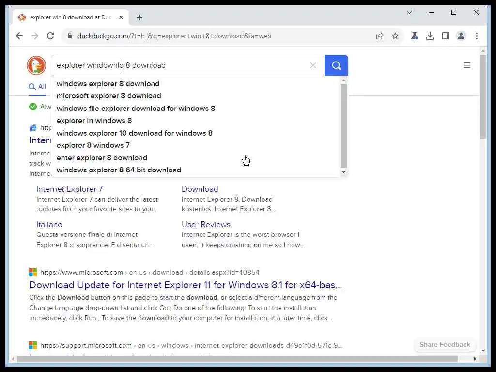Click the share page icon in address bar
The height and width of the screenshot is (372, 496).
click(x=380, y=36)
